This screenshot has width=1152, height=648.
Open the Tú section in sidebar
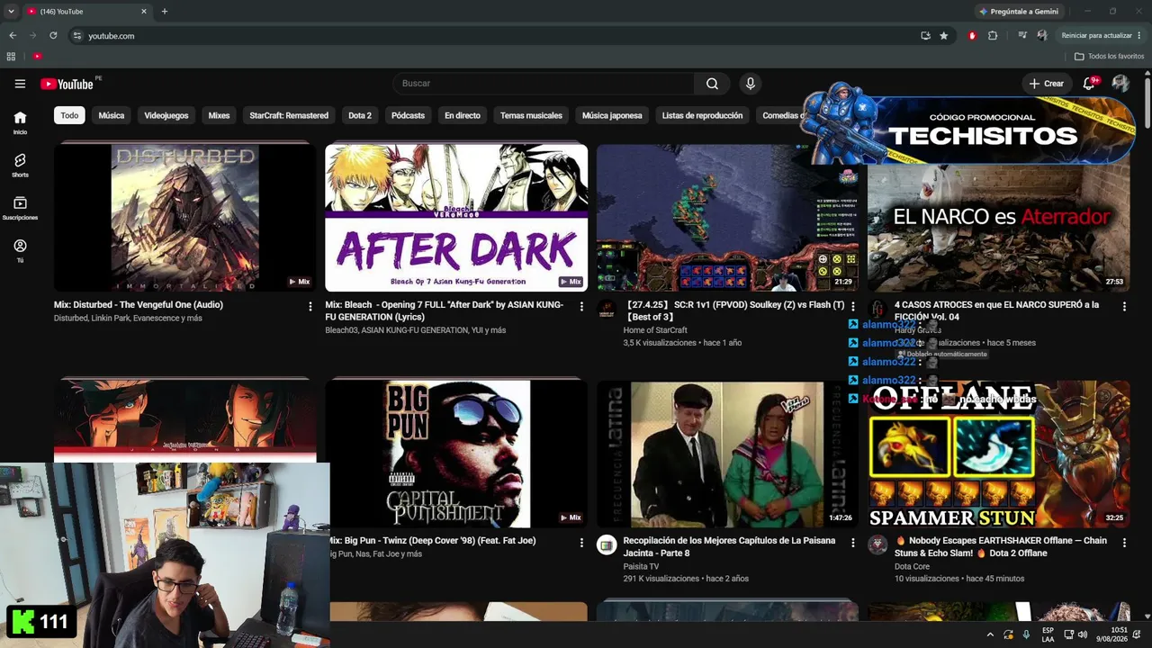click(20, 251)
